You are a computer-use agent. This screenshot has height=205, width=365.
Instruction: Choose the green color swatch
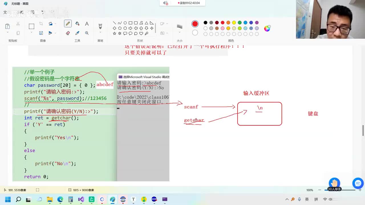pos(240,22)
